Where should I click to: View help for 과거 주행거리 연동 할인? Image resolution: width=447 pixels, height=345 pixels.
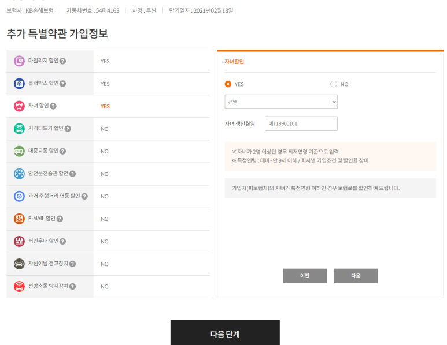[x=84, y=196]
